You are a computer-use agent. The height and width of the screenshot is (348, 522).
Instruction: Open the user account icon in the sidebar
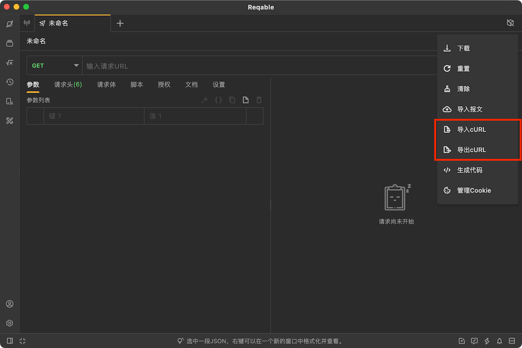(x=9, y=304)
